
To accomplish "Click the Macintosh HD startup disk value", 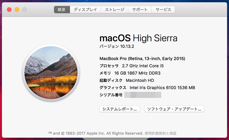I will [x=140, y=80].
